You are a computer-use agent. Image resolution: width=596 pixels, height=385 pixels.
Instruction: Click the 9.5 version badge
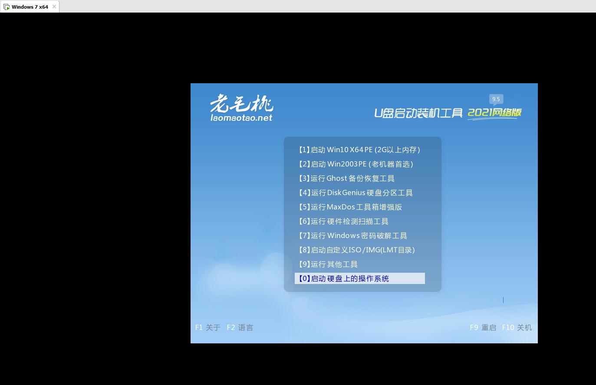point(496,99)
